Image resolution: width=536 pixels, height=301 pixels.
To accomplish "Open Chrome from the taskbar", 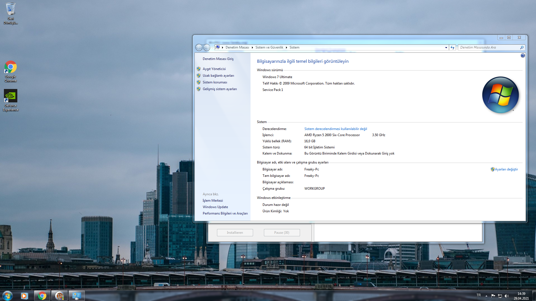I will click(42, 296).
